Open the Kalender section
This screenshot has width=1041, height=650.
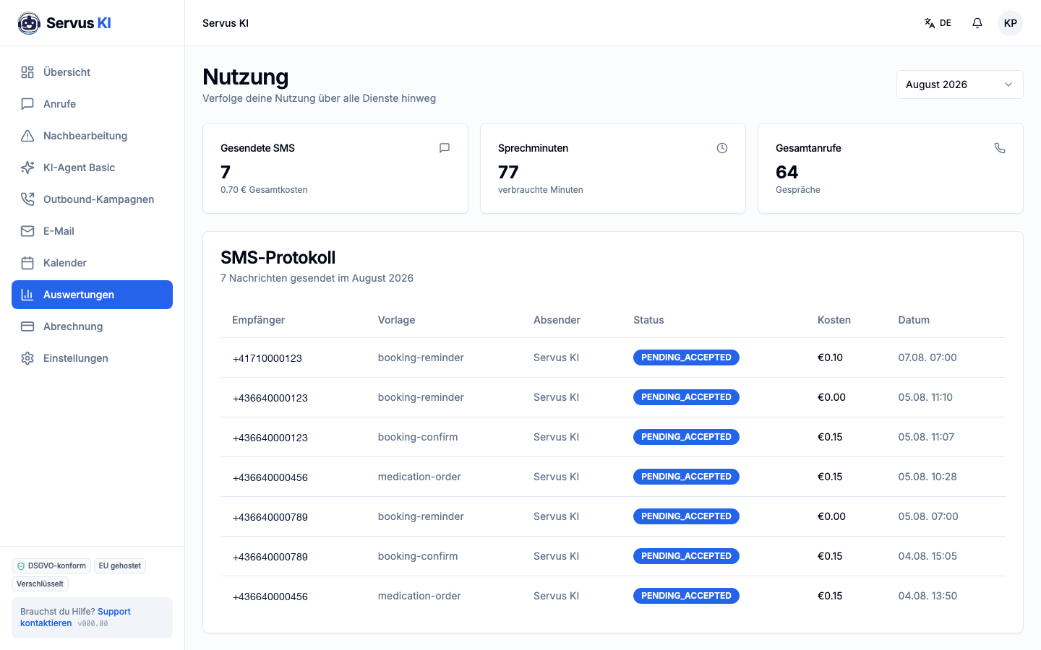coord(92,263)
